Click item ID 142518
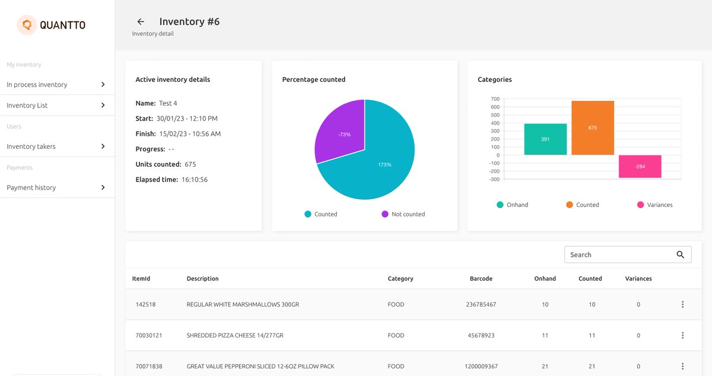712x376 pixels. 145,304
